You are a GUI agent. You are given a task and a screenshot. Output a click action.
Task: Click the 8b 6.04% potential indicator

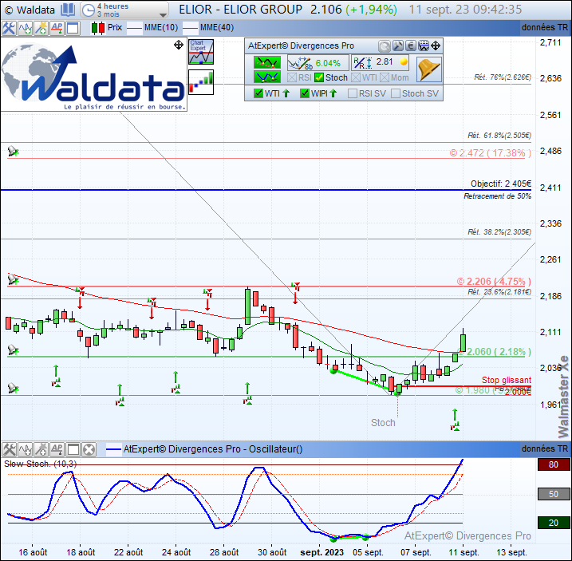(318, 63)
